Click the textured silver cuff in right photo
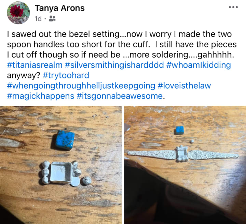Viewport: 246px width, 224px height. tap(183, 154)
